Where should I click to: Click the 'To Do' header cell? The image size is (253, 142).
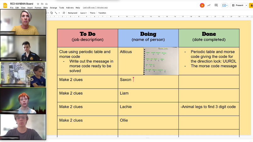pos(87,38)
